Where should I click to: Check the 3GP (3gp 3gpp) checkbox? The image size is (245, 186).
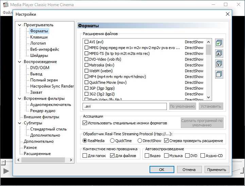[86, 88]
